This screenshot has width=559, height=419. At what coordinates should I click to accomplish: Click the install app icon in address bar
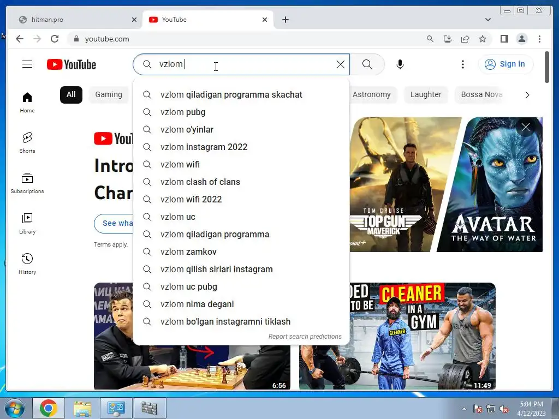448,39
